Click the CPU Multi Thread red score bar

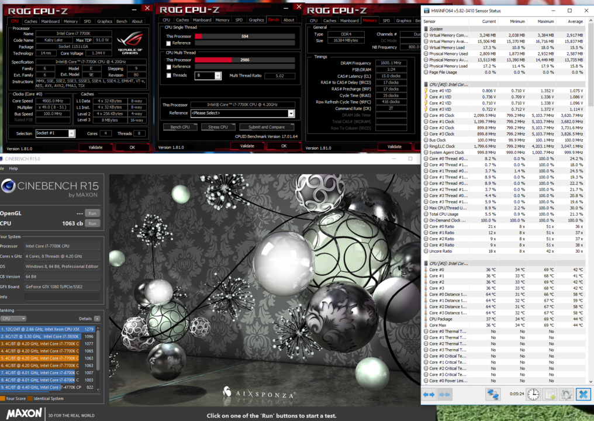(x=213, y=60)
